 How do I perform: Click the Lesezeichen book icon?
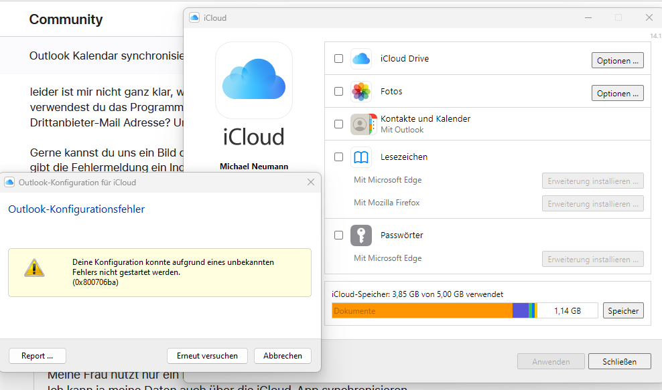361,157
